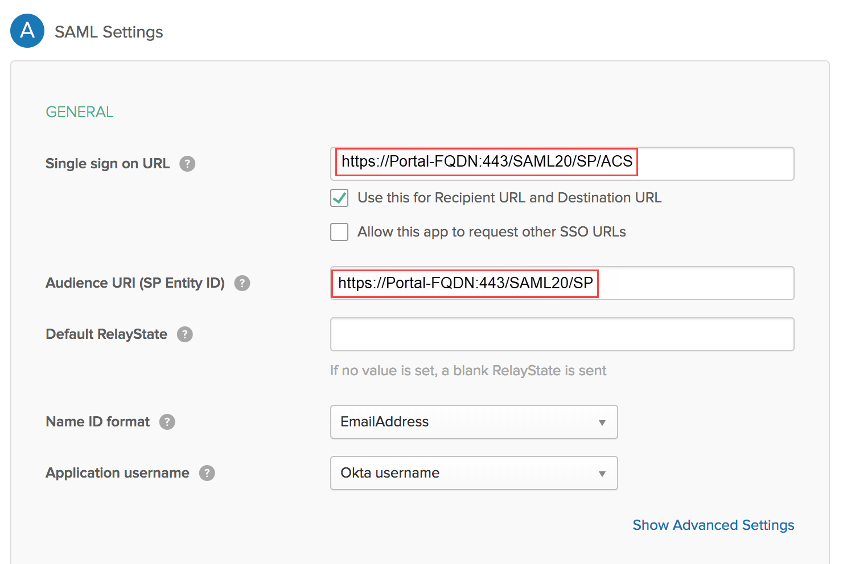Click the EmailAddress dropdown arrow
This screenshot has height=564, width=847.
602,422
